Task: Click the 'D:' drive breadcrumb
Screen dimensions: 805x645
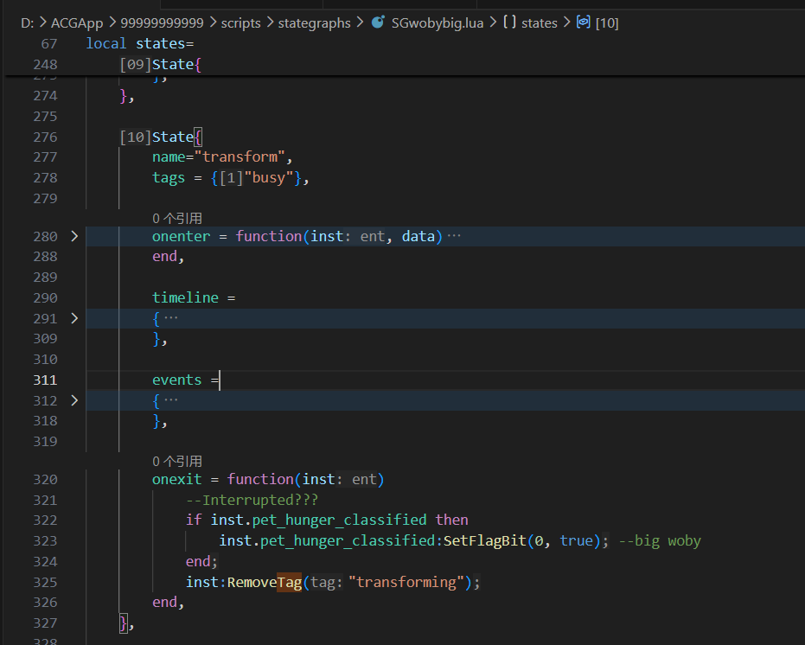Action: coord(27,23)
